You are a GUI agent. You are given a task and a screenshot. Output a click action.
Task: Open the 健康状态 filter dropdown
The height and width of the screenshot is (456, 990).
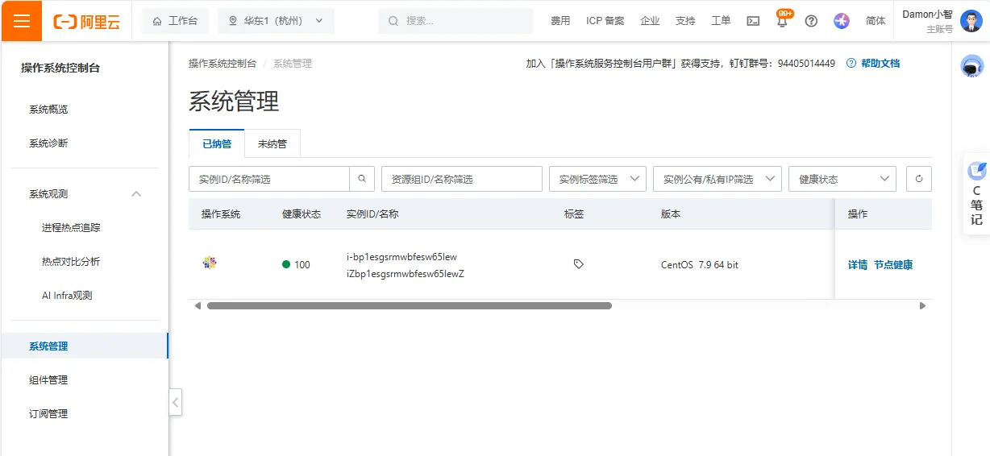pyautogui.click(x=842, y=179)
